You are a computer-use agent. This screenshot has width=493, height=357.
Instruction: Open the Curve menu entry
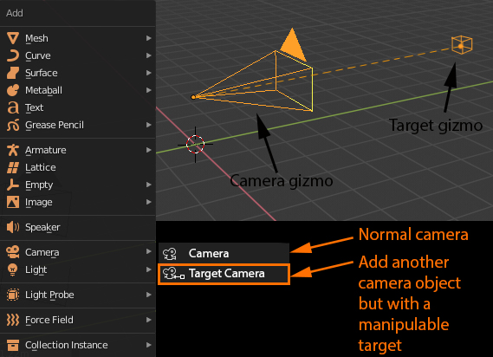78,55
